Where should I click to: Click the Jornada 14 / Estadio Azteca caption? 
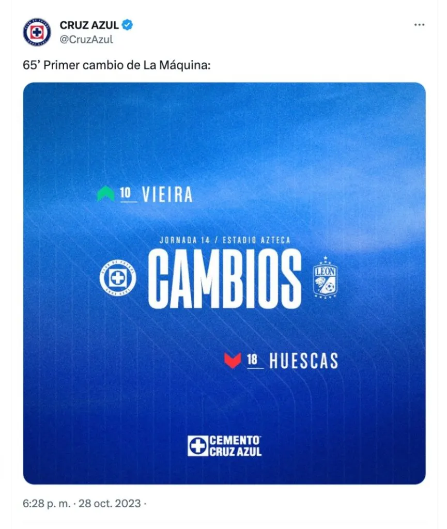[x=225, y=240]
